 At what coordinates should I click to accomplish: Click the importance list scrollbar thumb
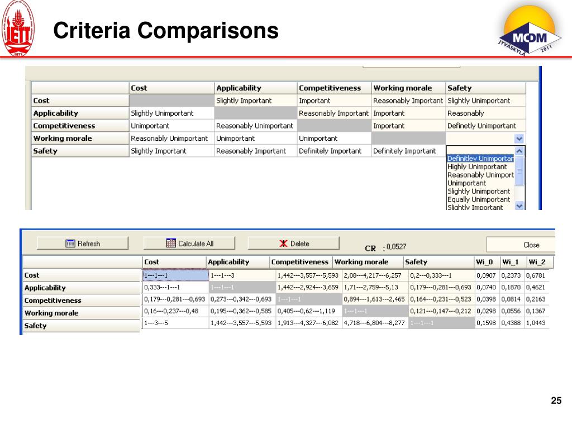click(x=519, y=171)
